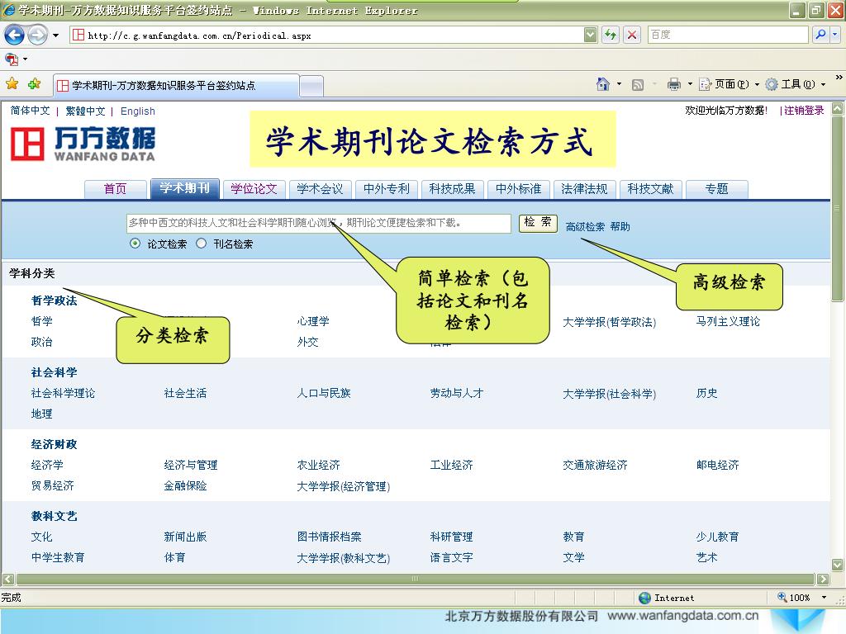Viewport: 846px width, 634px height.
Task: Switch language to 繁體中文
Action: click(85, 111)
